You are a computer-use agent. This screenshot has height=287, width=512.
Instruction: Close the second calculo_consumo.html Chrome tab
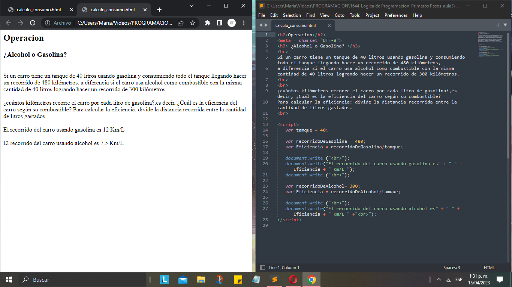[145, 10]
